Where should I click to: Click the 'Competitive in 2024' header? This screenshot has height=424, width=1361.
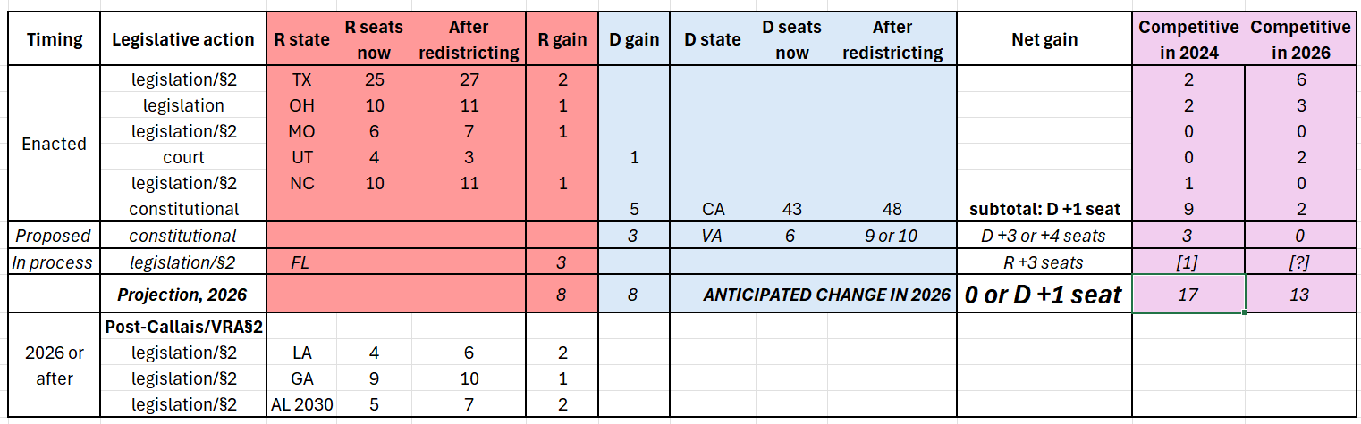[x=1188, y=39]
